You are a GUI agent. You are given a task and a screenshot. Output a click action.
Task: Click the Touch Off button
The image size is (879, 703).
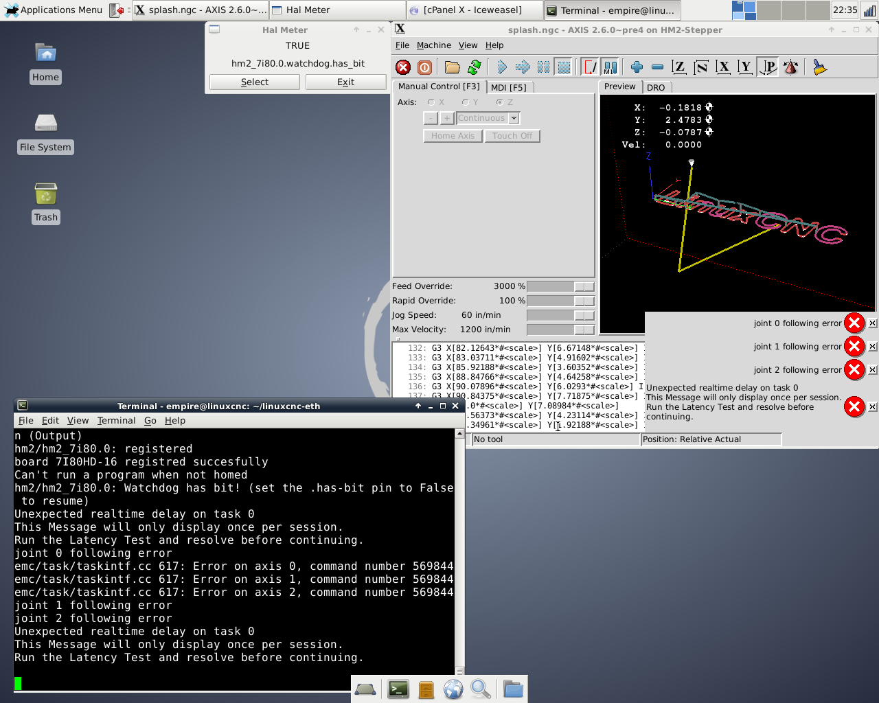[x=512, y=136]
